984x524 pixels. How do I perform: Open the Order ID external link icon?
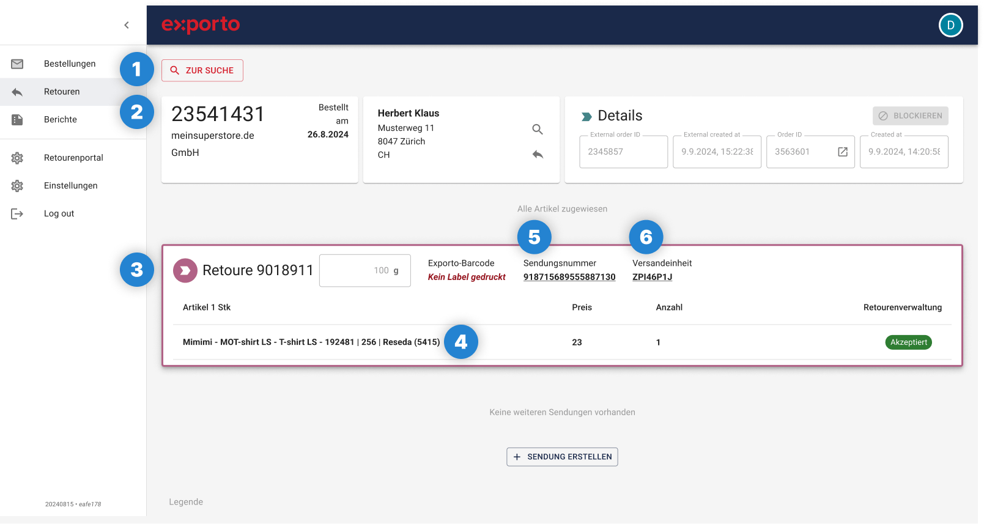[843, 152]
